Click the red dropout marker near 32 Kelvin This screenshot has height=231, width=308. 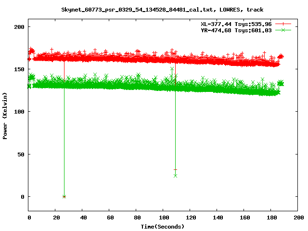coord(175,169)
